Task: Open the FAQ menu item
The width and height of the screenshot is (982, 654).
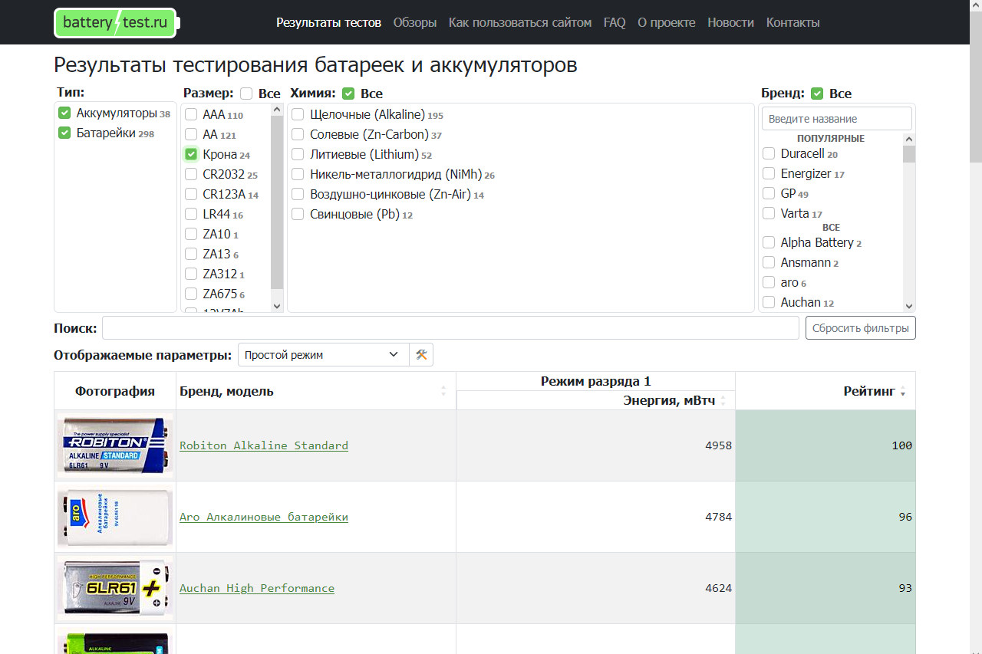Action: point(614,22)
